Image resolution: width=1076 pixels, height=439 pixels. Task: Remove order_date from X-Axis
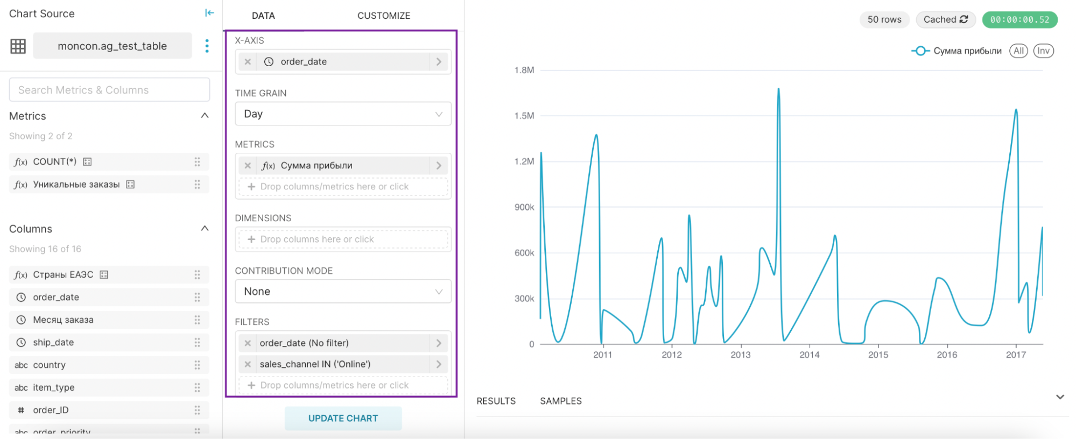[248, 62]
